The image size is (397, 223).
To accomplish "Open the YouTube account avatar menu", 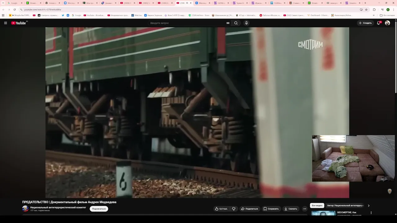I will pos(387,23).
